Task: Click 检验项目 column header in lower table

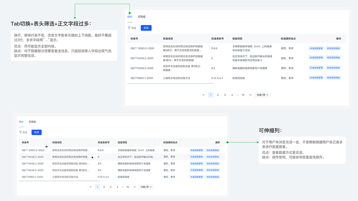Action: click(123, 142)
